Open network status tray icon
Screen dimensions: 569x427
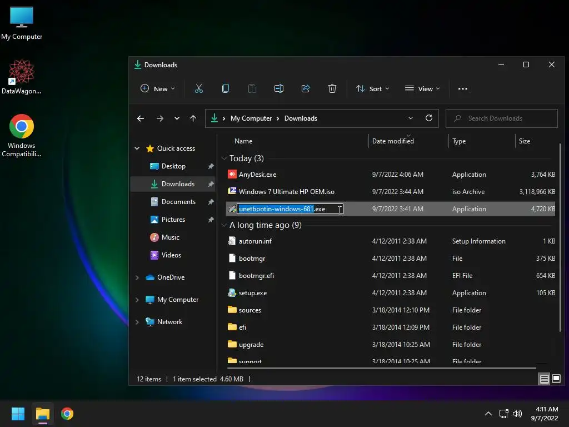tap(503, 414)
